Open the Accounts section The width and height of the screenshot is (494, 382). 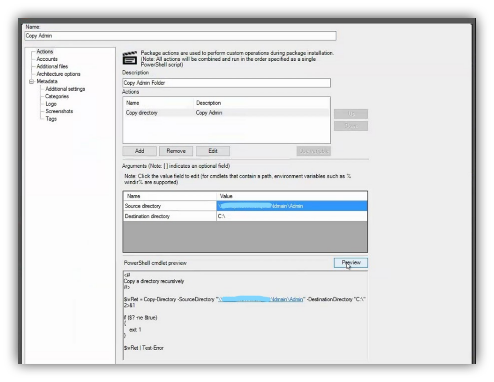(47, 59)
